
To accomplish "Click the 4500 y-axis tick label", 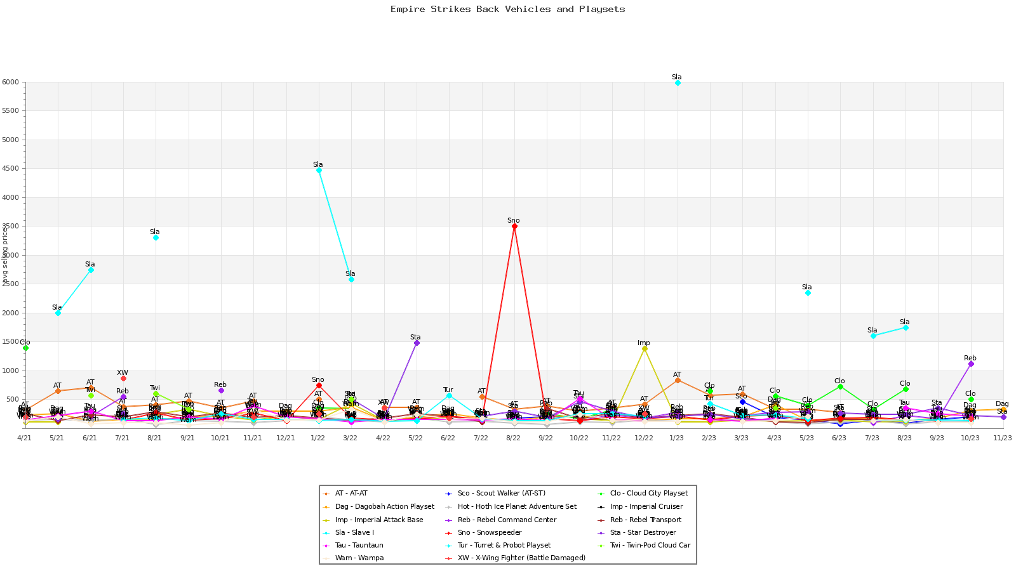I will (x=11, y=169).
